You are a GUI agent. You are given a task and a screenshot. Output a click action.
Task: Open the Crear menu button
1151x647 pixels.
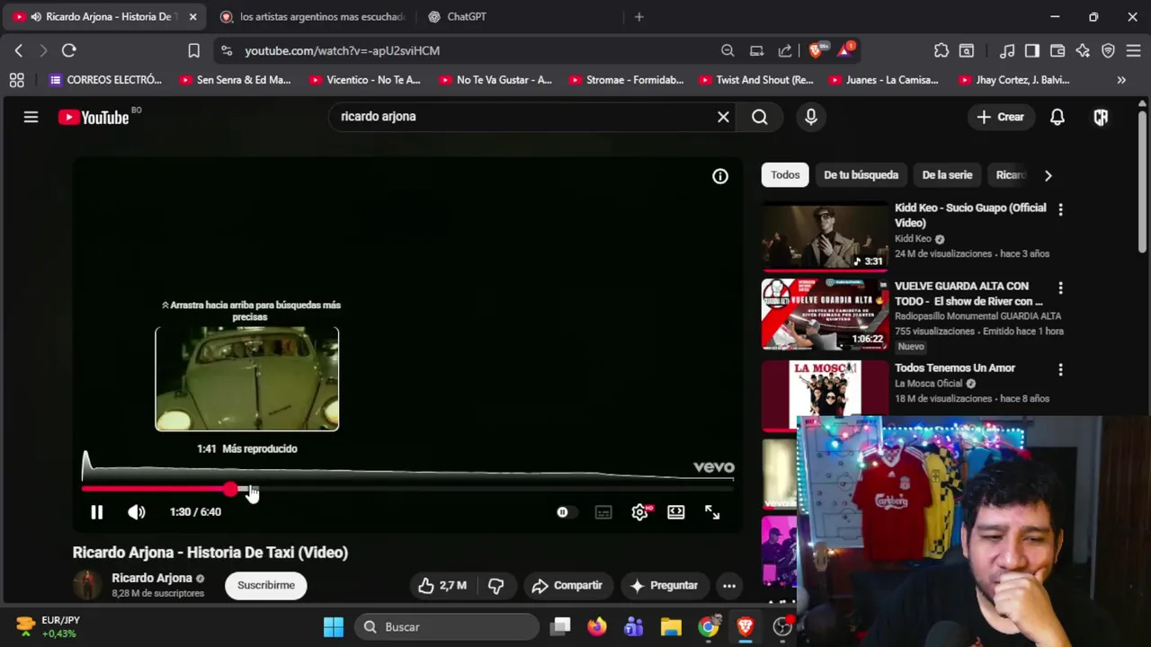coord(1000,117)
